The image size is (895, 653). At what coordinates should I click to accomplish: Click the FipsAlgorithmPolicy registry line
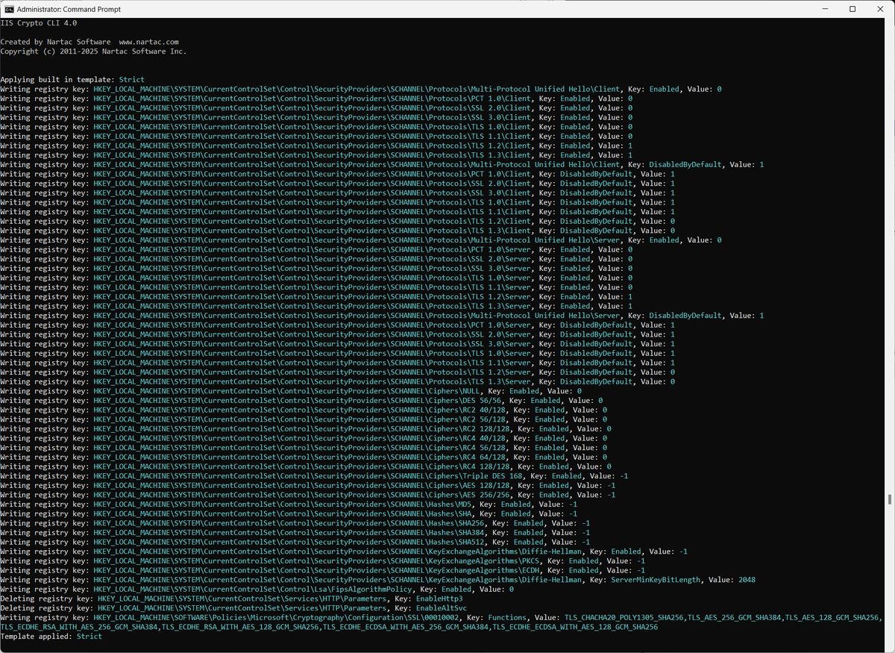(x=298, y=588)
